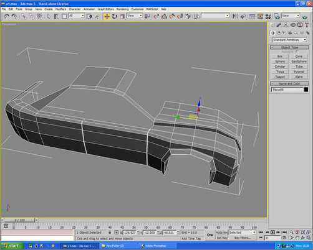Click the Mirror Selected Objects icon
This screenshot has height=250, width=313.
[x=235, y=16]
